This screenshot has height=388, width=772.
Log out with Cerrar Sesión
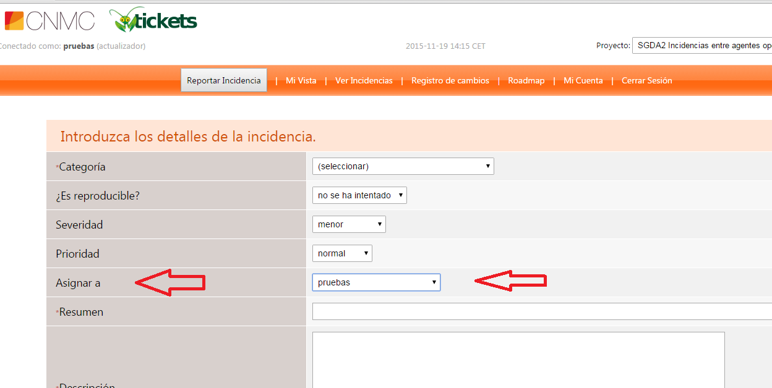coord(646,81)
